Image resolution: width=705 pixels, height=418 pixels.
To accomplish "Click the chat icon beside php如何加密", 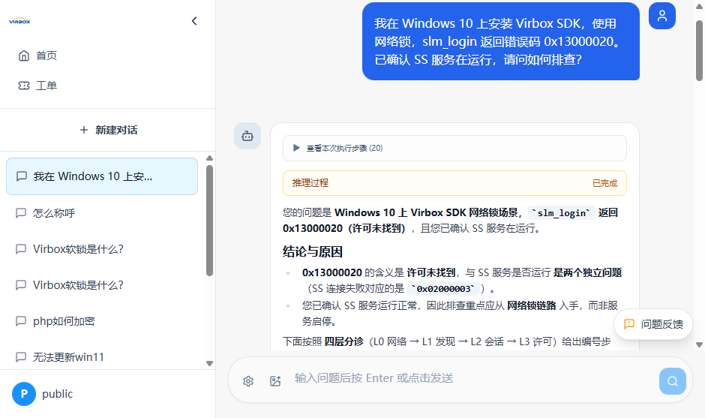I will [21, 320].
